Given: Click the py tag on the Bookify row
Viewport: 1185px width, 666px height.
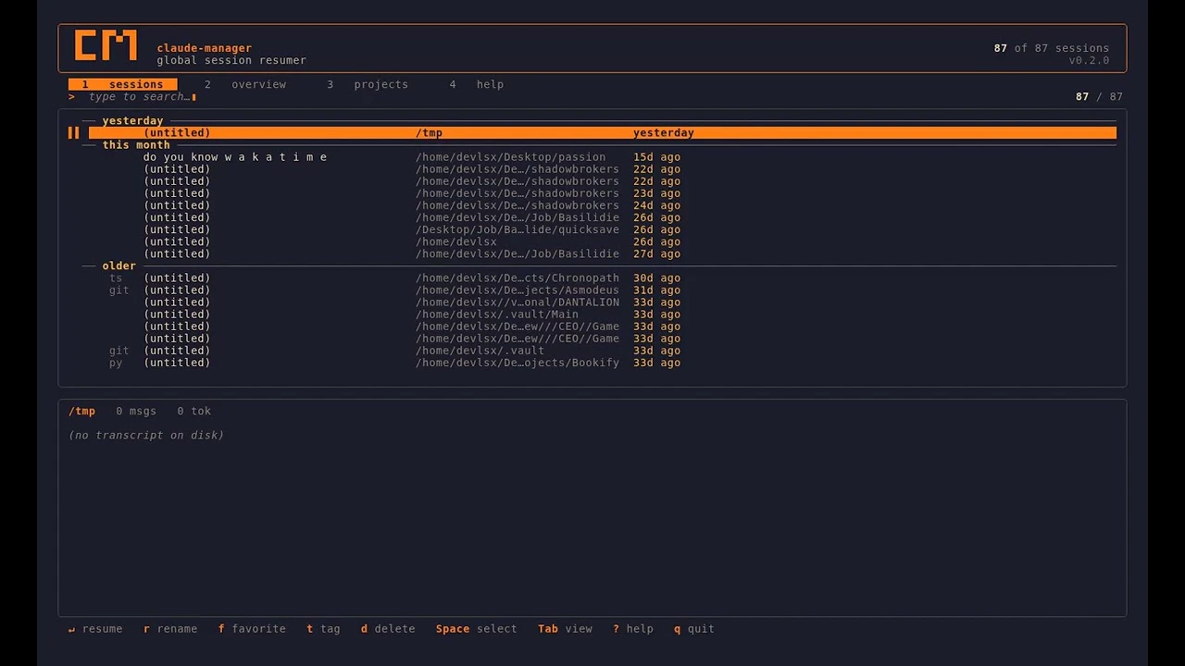Looking at the screenshot, I should point(116,363).
